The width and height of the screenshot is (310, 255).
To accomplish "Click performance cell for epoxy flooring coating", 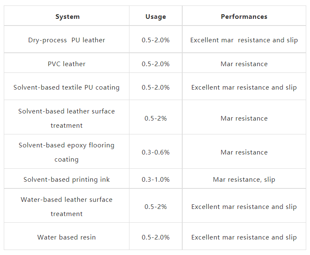I will pyautogui.click(x=244, y=152).
